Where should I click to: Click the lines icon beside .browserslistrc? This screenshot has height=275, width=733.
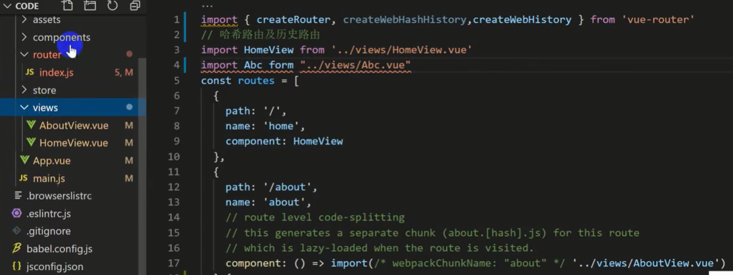[18, 195]
